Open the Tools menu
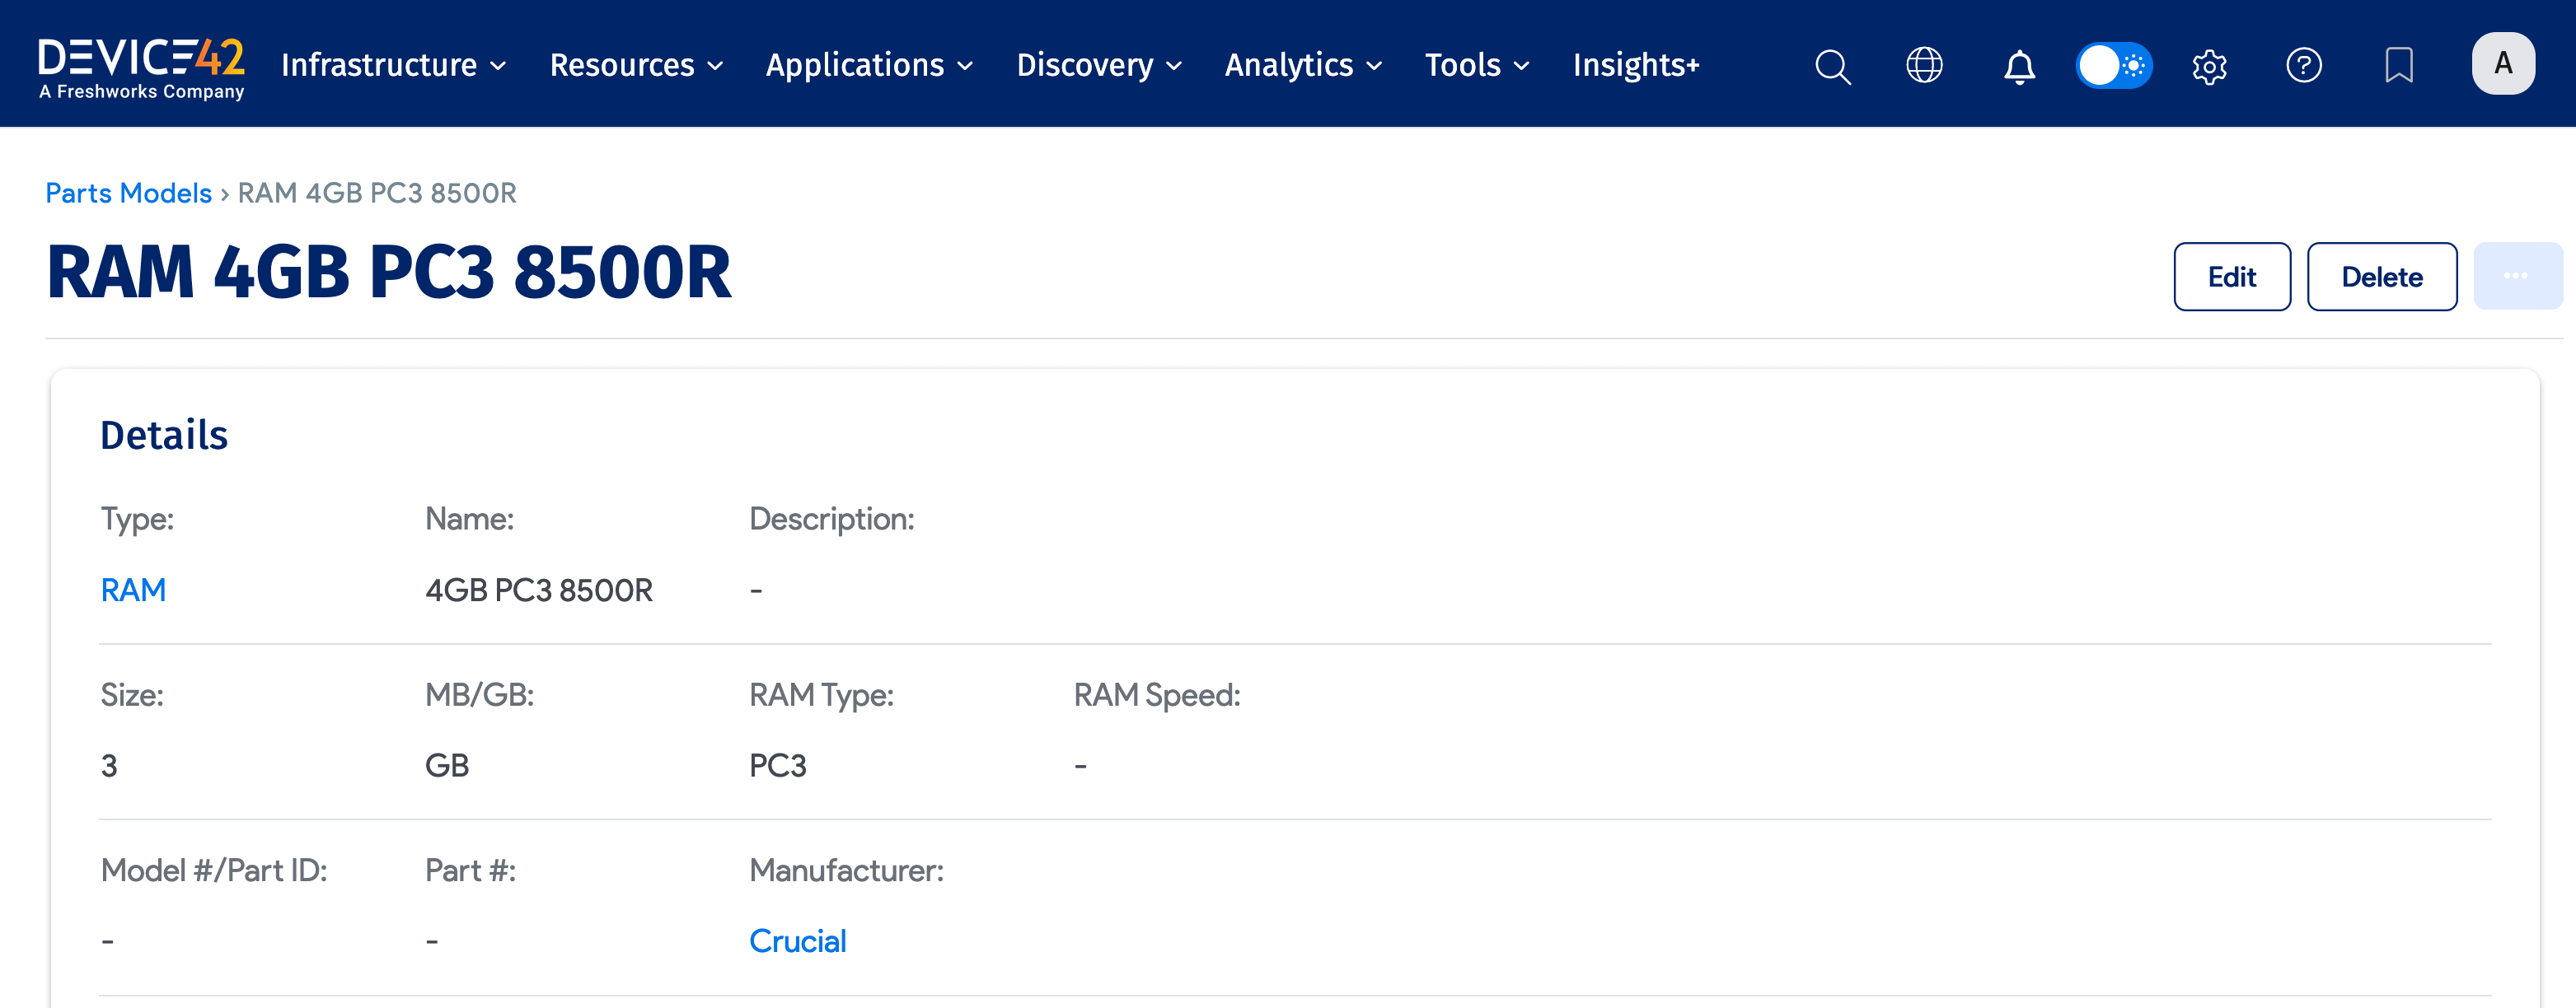This screenshot has height=1008, width=2576. pos(1476,66)
